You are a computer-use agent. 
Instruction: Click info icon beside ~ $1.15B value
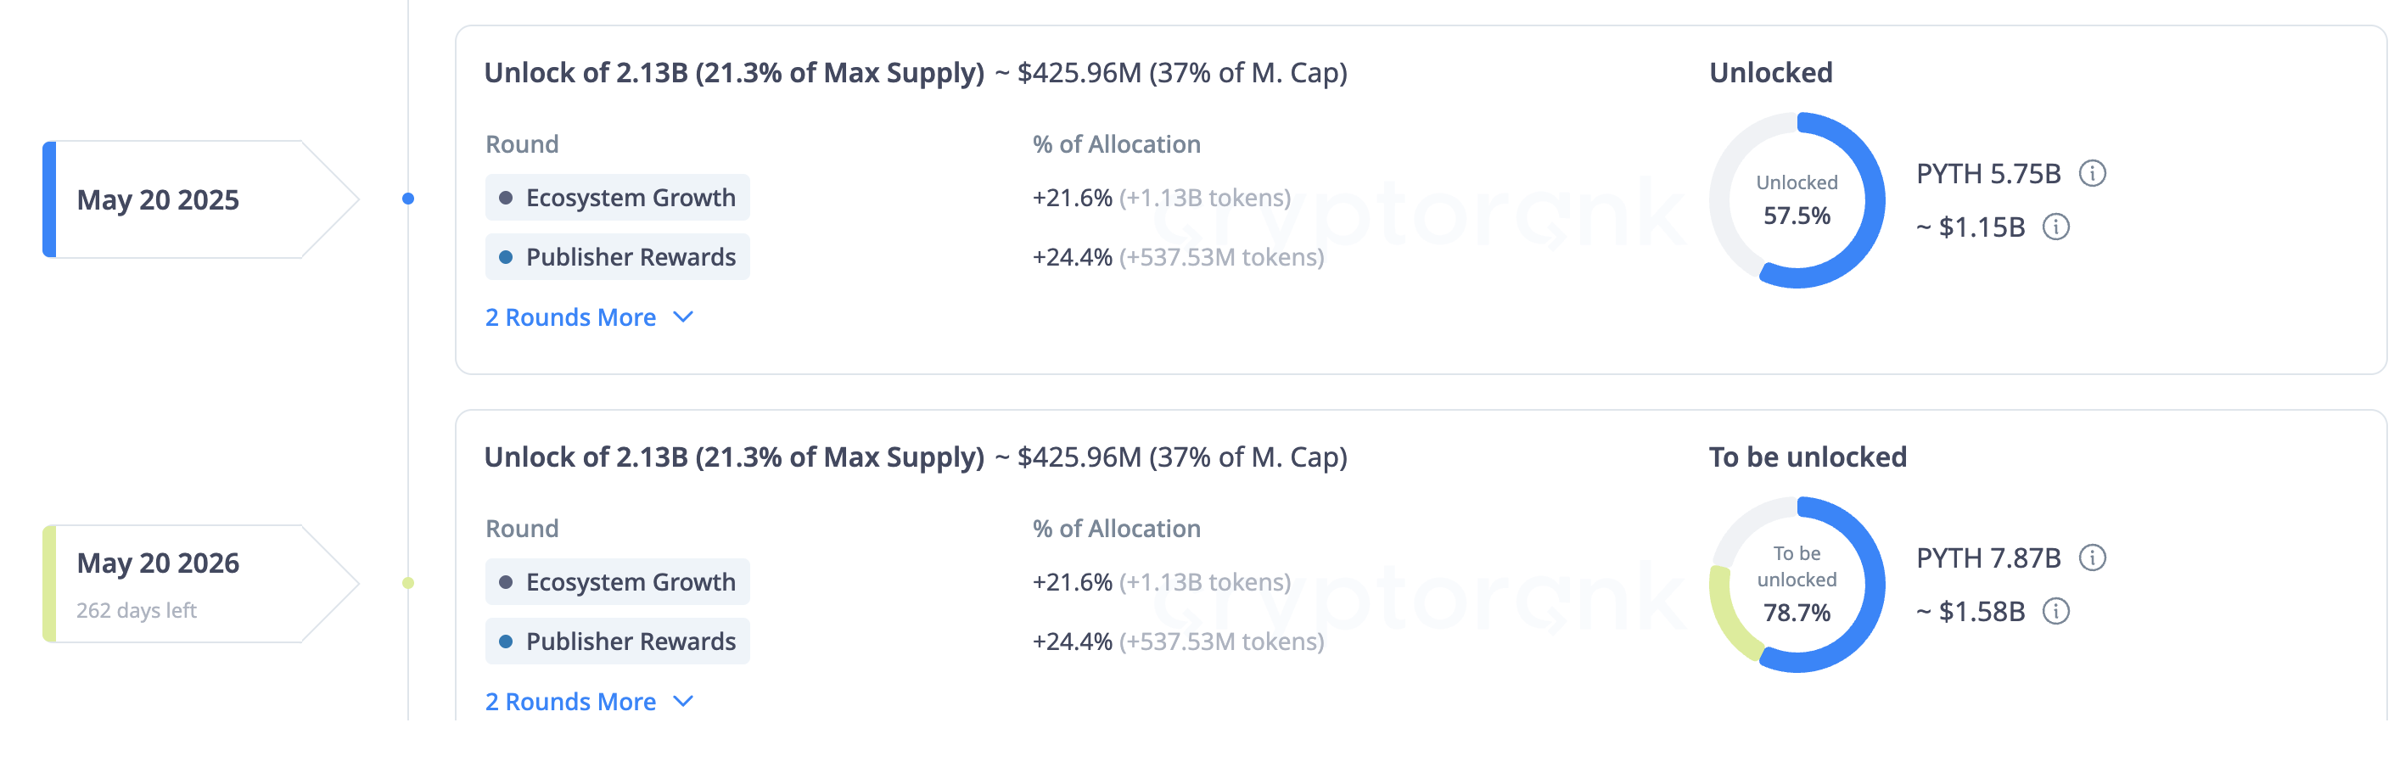click(x=2056, y=227)
